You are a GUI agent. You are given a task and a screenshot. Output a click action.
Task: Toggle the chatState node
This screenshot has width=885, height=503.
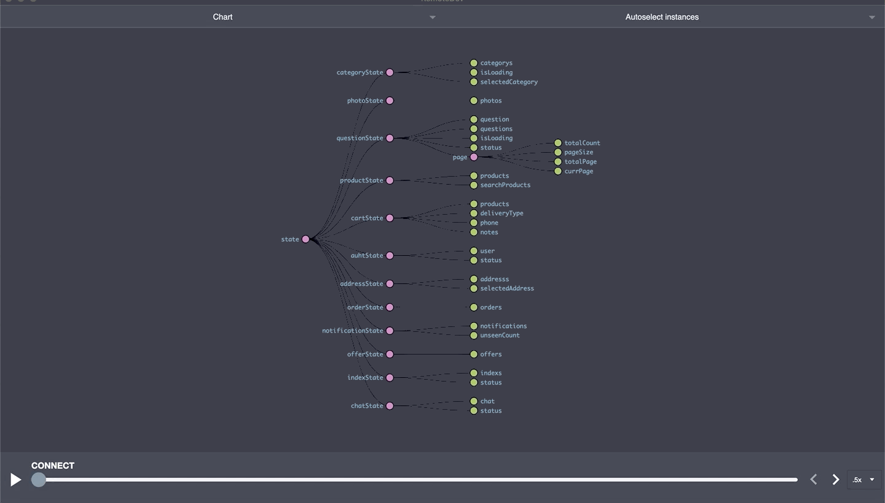tap(390, 405)
